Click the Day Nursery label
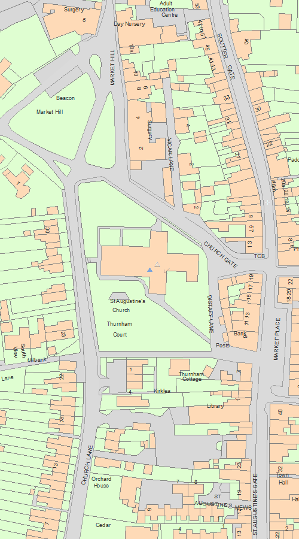This screenshot has width=299, height=539. click(x=129, y=24)
